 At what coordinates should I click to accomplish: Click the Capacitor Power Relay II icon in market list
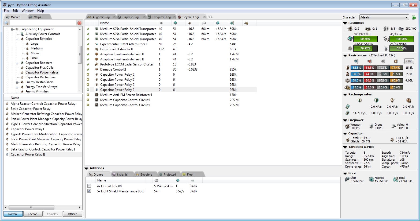point(7,154)
